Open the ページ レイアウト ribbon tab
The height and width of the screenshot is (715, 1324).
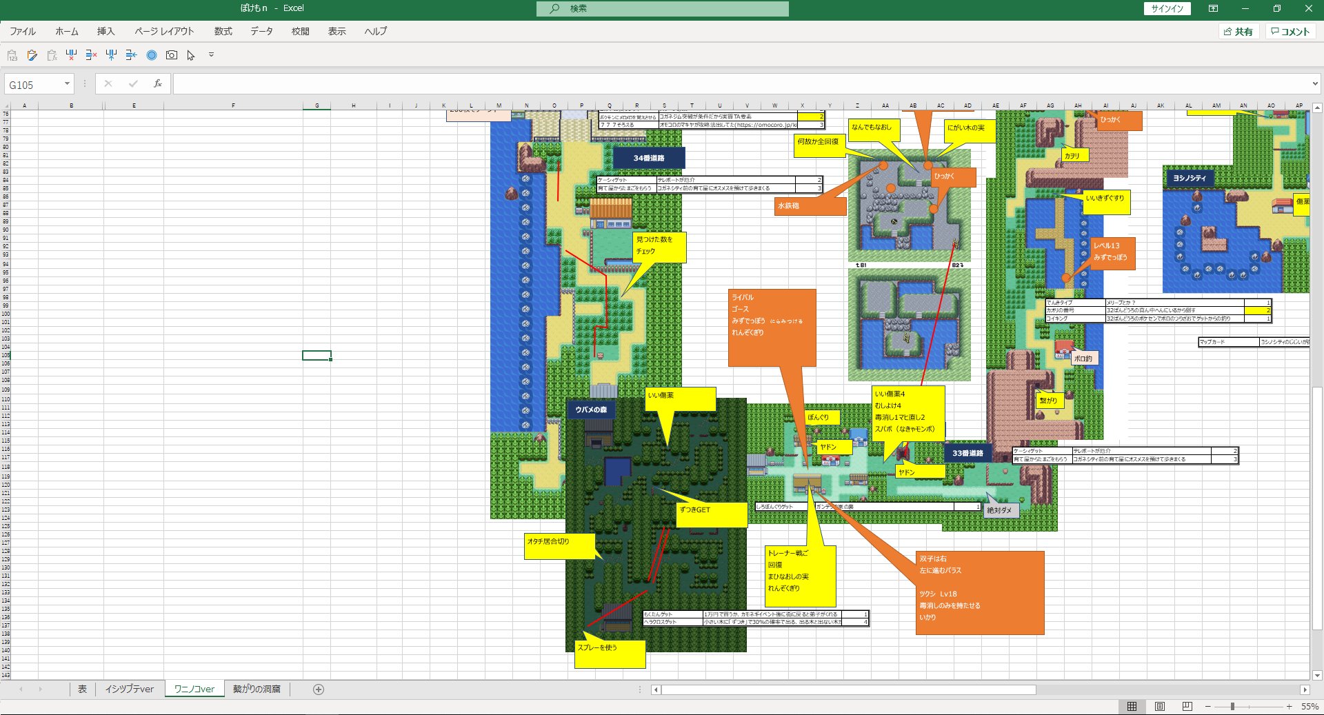pos(164,31)
